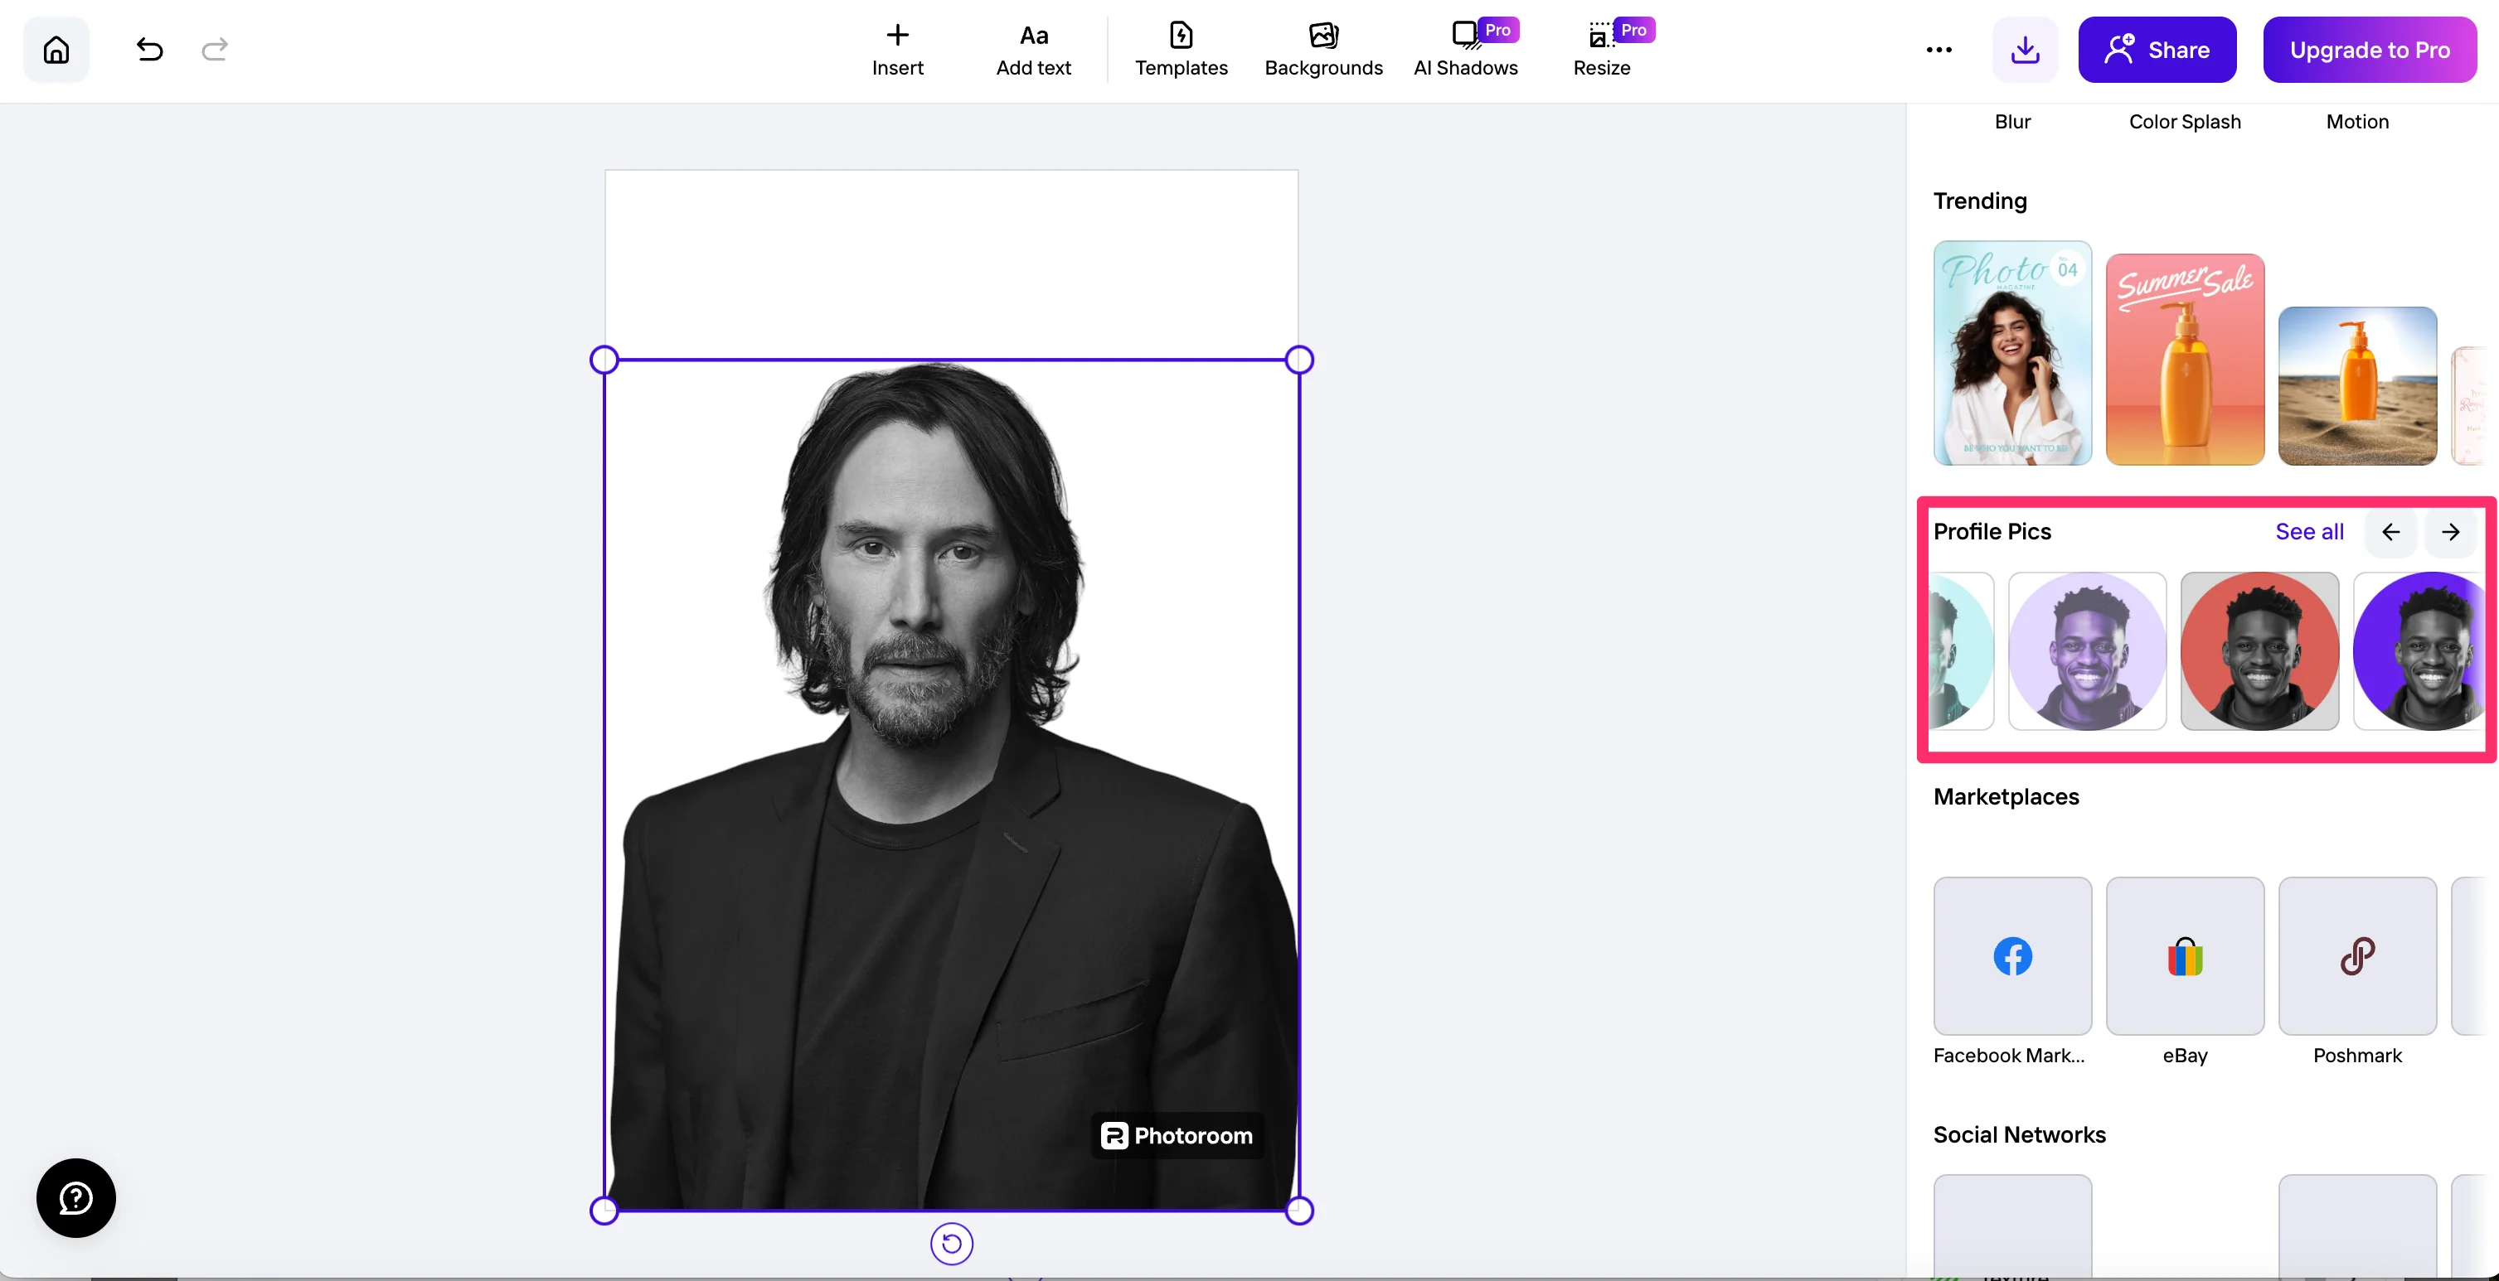Screen dimensions: 2499x1281
Task: Choose the Summer Sale trending template
Action: [x=2185, y=360]
